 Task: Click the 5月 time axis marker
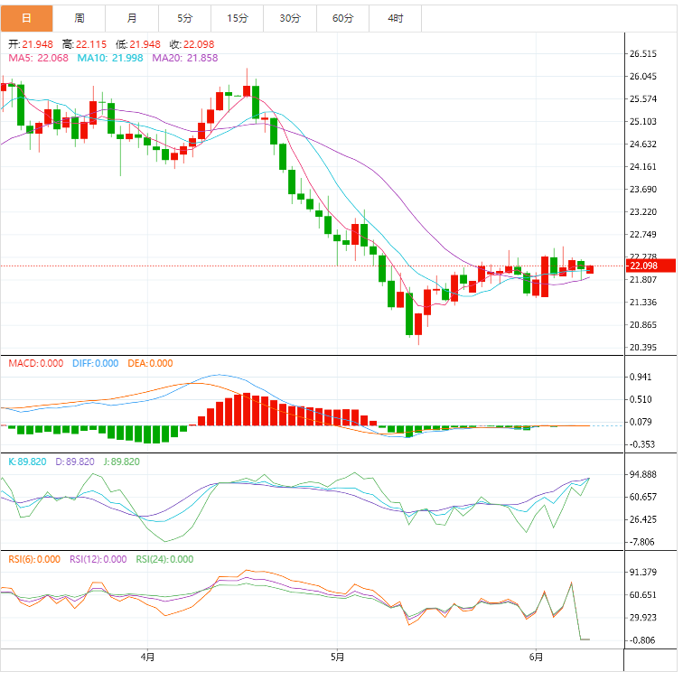(337, 657)
